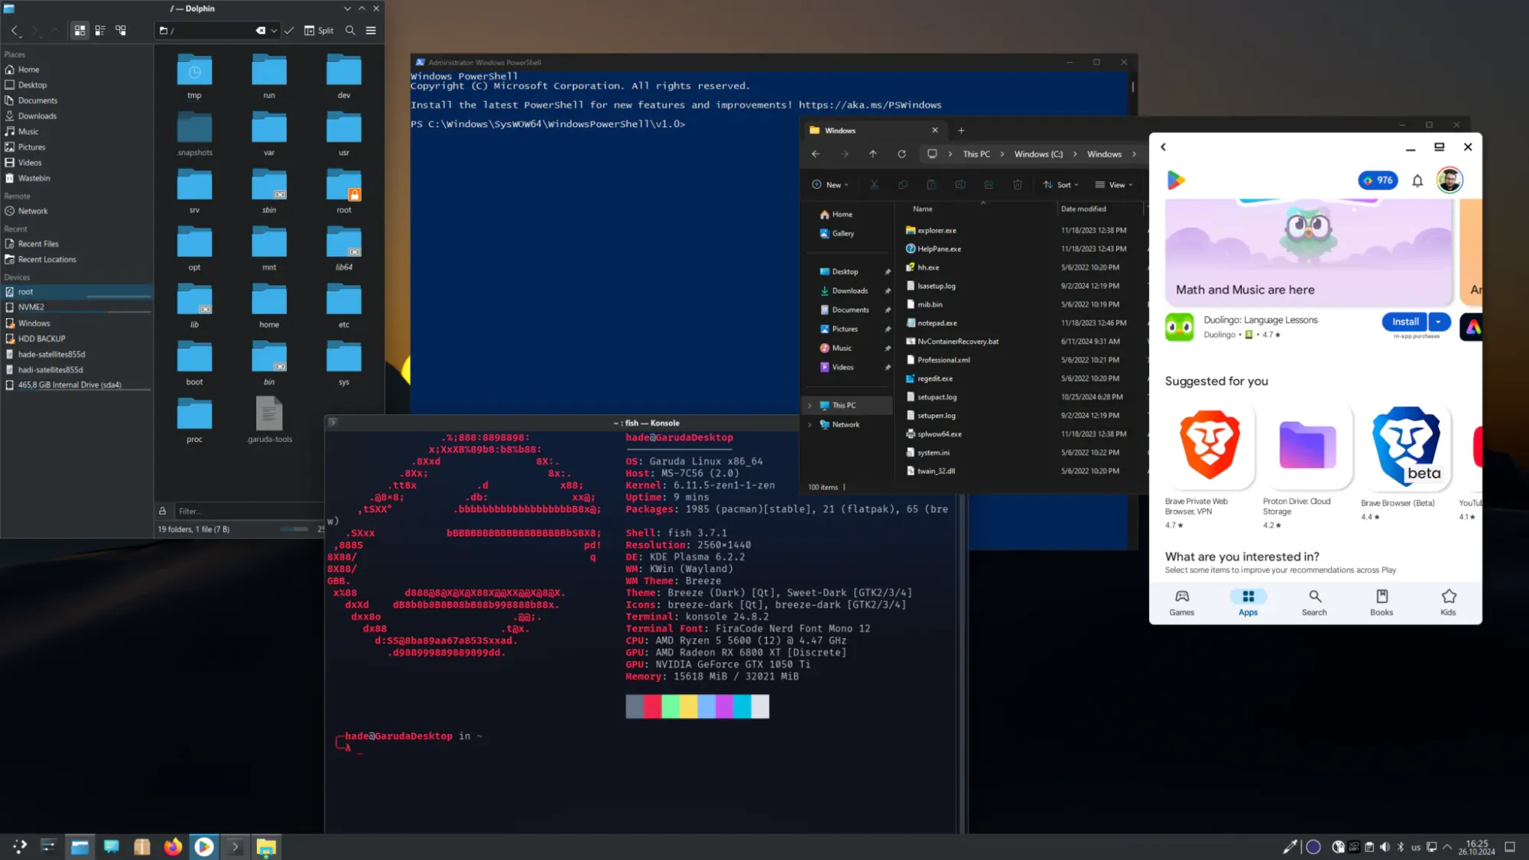Open Play Store account avatar
The width and height of the screenshot is (1529, 860).
[x=1449, y=180]
